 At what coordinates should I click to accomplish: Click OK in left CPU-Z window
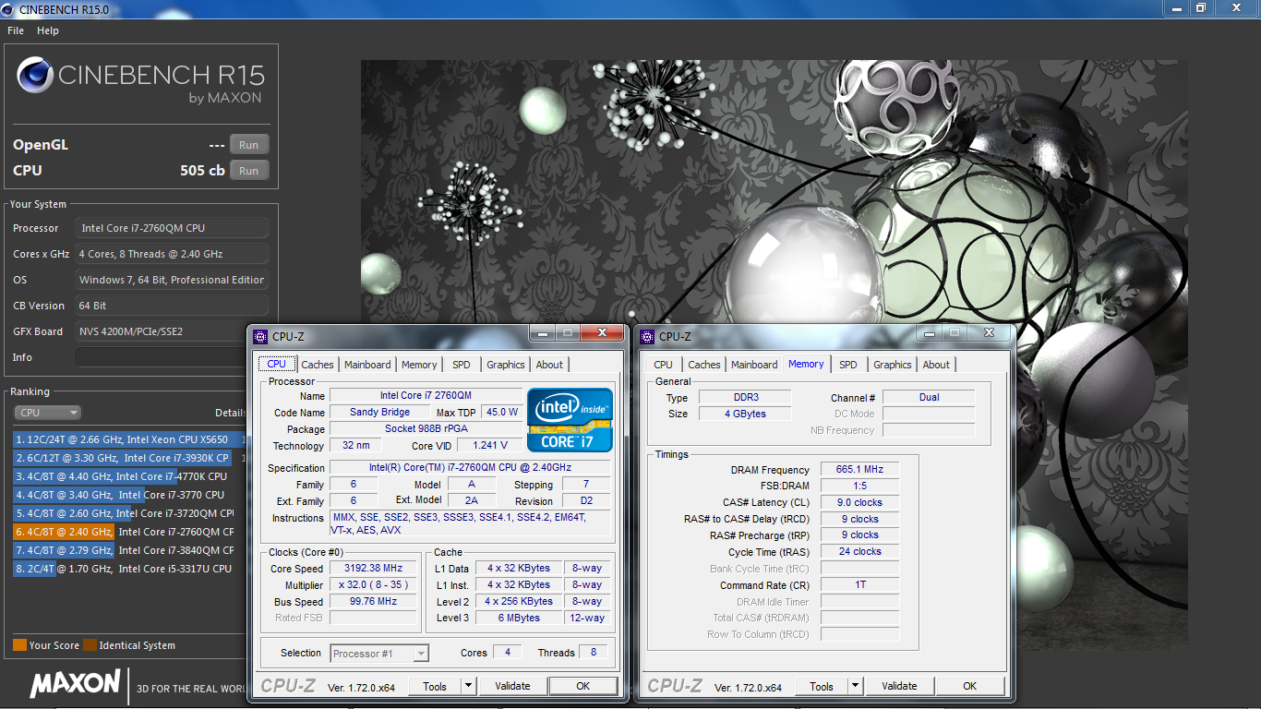582,686
